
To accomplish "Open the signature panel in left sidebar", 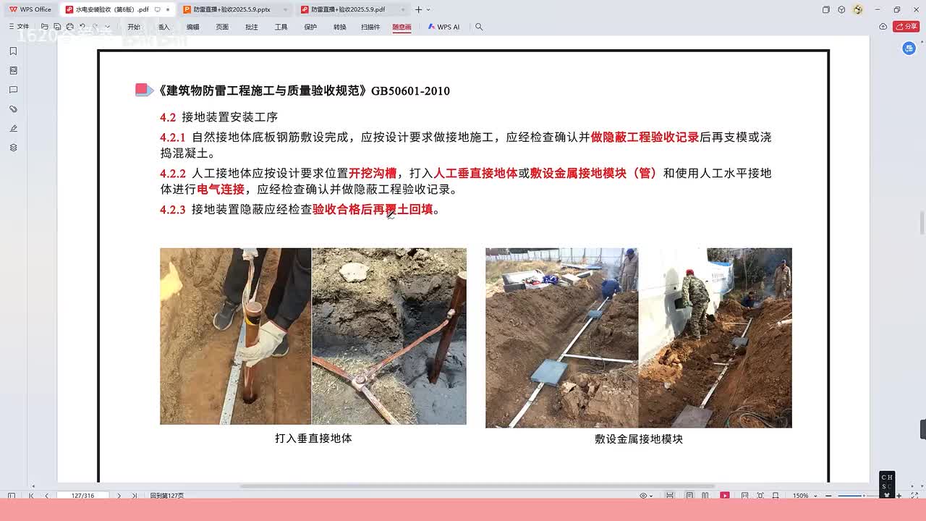I will (x=13, y=128).
